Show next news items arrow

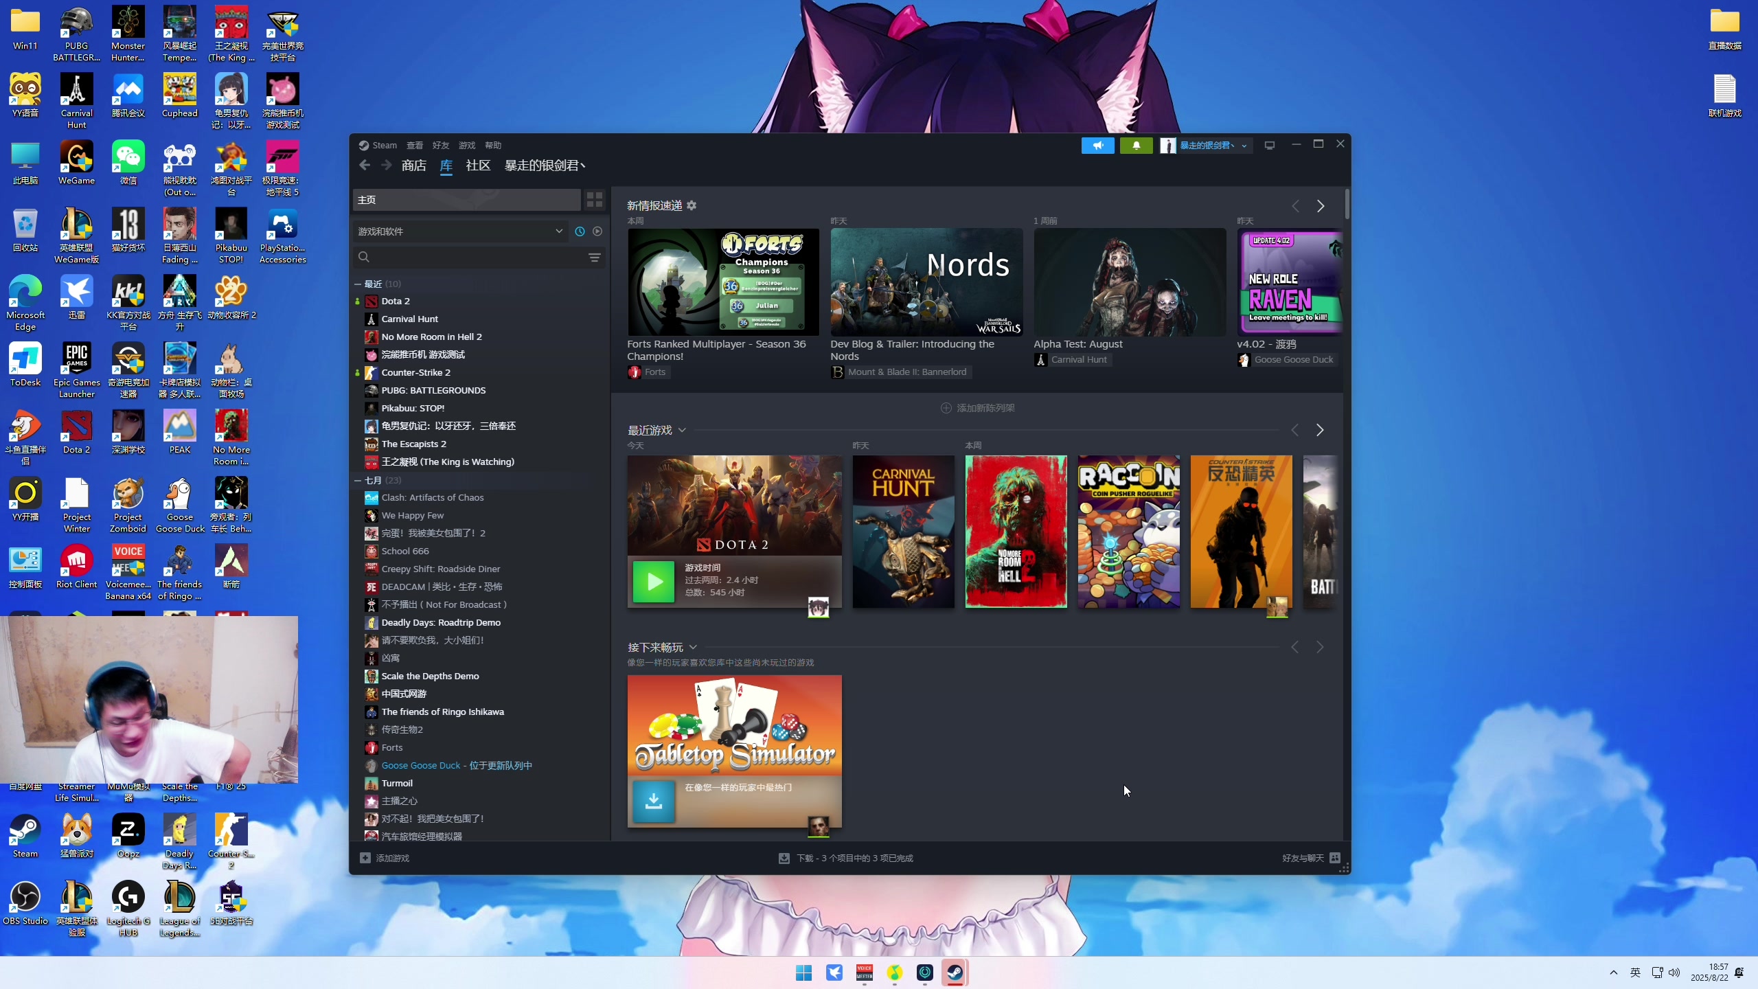click(1320, 206)
